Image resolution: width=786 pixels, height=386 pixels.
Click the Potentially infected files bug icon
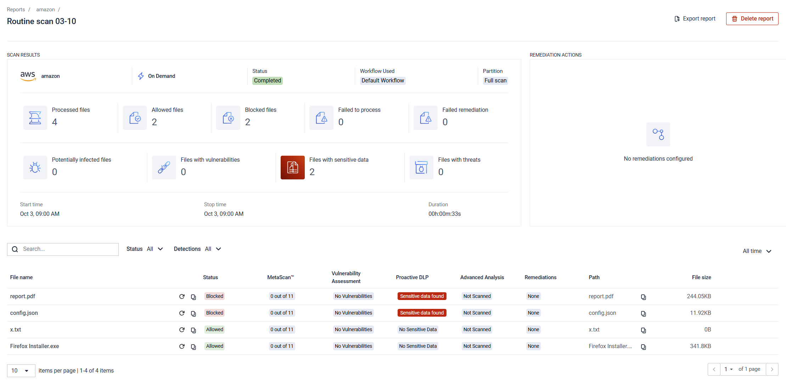tap(35, 167)
